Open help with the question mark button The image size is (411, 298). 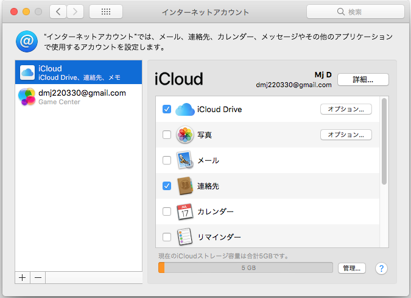coord(381,268)
